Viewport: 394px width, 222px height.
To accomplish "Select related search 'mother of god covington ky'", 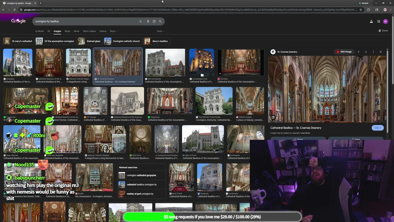I will click(x=142, y=194).
